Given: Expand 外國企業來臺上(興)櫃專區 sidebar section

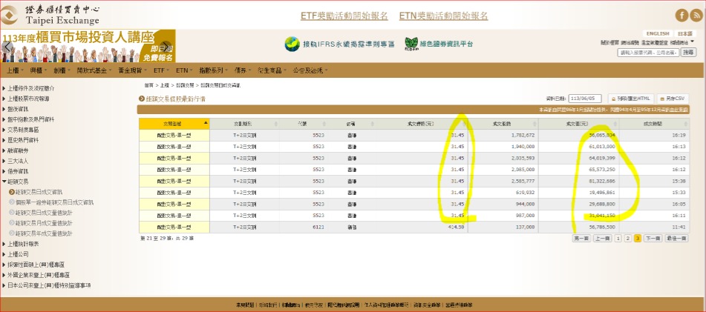Looking at the screenshot, I should [39, 275].
